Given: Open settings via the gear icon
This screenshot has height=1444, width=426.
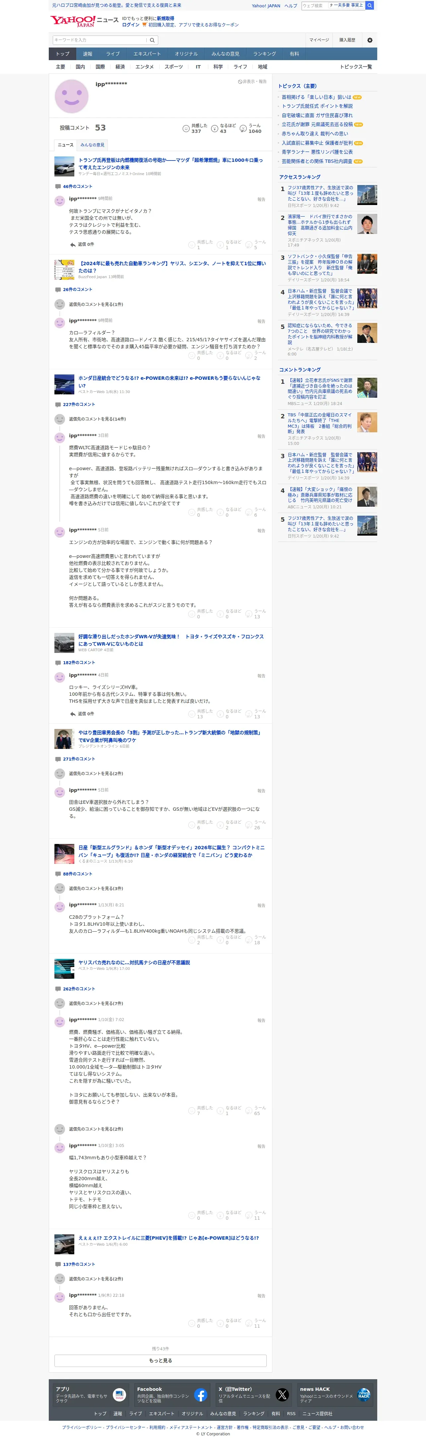Looking at the screenshot, I should [370, 40].
